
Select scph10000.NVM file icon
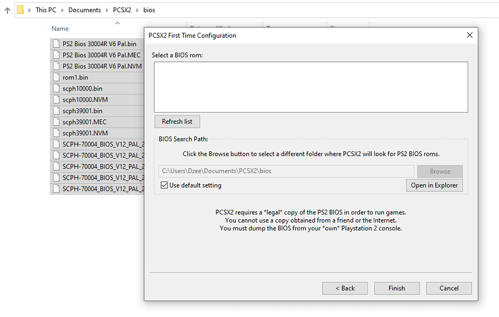tap(57, 99)
